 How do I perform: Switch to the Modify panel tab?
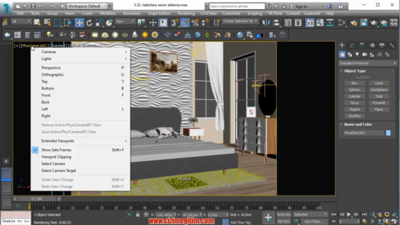tap(352, 46)
